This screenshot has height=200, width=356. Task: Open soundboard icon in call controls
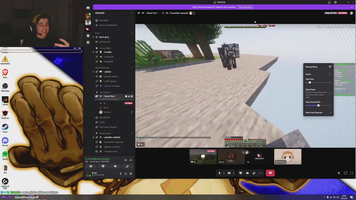click(254, 173)
